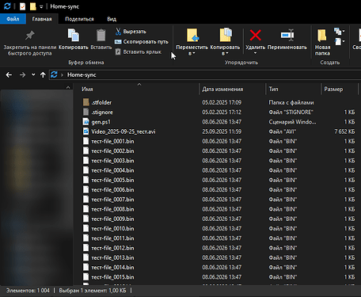
Task: Select тест-file_0015.bin
Action: click(112, 277)
